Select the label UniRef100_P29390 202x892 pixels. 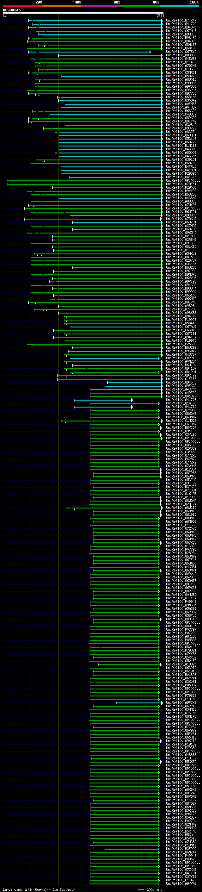(x=181, y=174)
